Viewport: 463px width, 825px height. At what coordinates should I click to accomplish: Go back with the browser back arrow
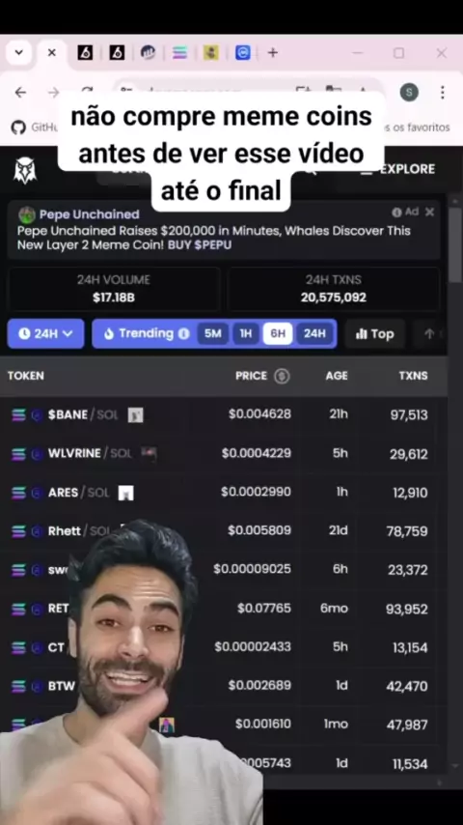click(x=20, y=93)
